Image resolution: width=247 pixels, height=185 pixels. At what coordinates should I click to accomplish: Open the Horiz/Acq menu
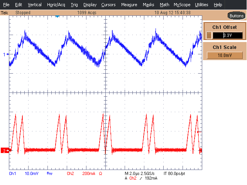[x=56, y=5]
